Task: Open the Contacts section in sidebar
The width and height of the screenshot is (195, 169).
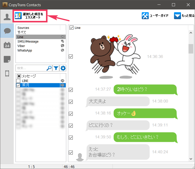Action: (7, 17)
